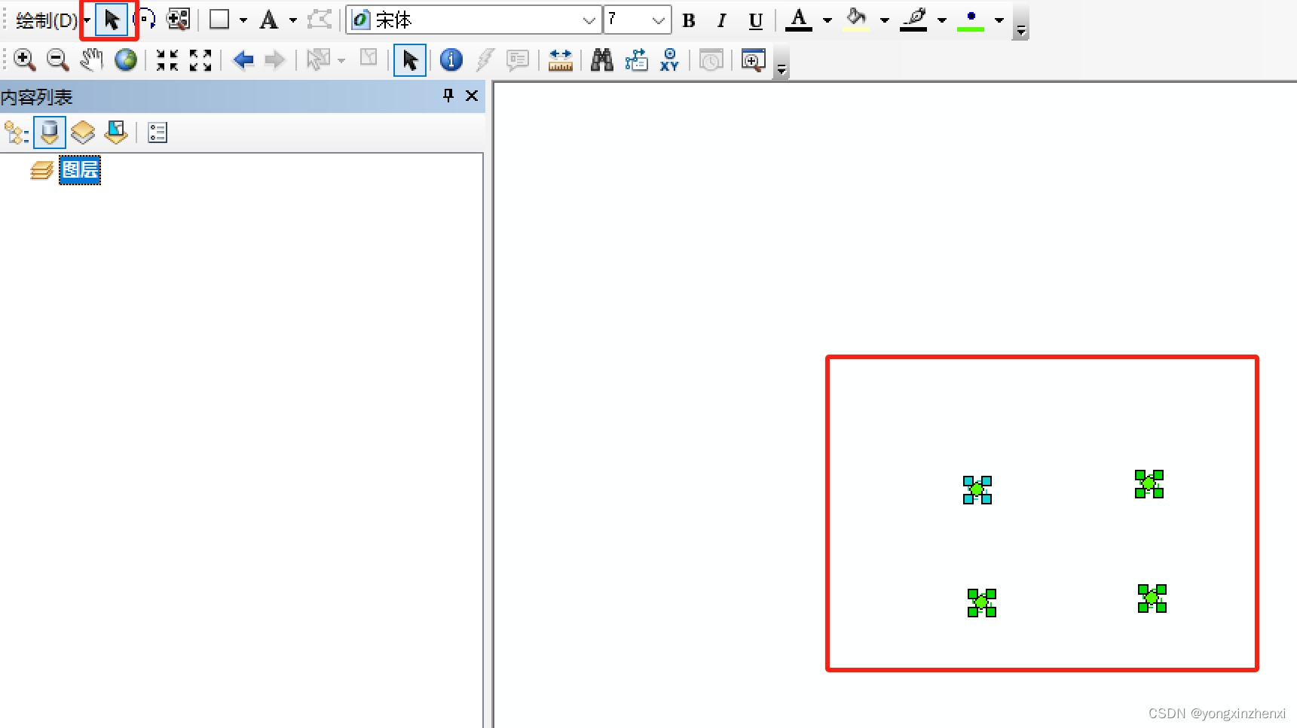1297x728 pixels.
Task: List By Drawing Order in contents
Action: (17, 133)
